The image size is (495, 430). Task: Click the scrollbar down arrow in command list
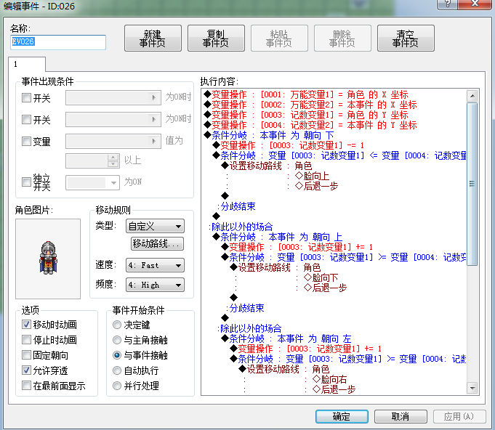coord(472,388)
